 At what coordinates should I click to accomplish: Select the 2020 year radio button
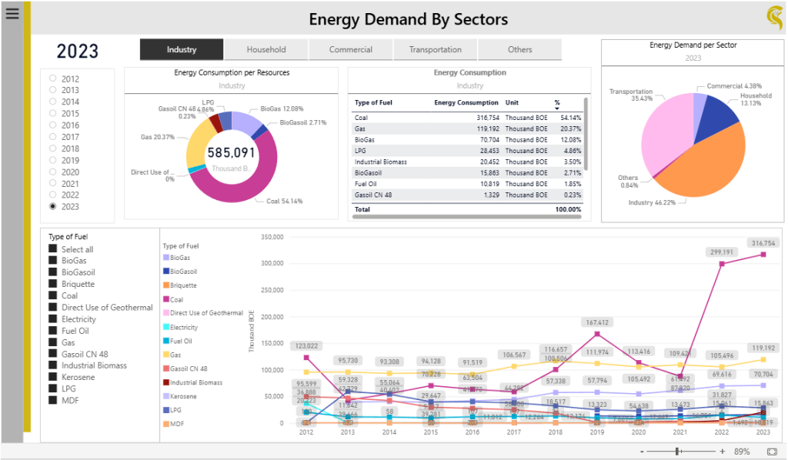coord(52,172)
